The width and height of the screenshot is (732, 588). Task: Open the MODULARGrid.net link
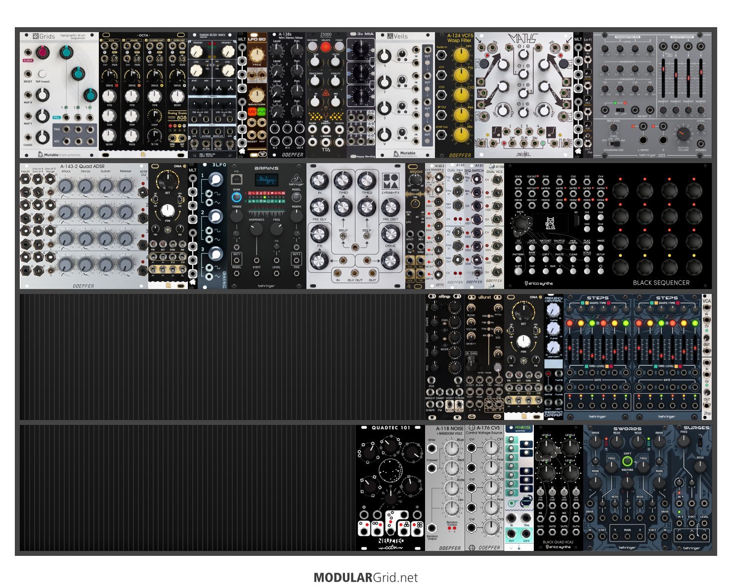[x=366, y=578]
